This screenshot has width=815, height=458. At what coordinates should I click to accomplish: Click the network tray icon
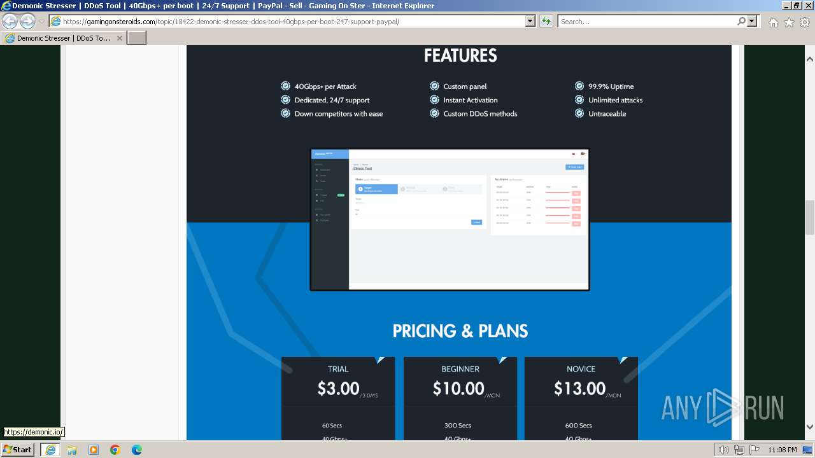pyautogui.click(x=739, y=450)
